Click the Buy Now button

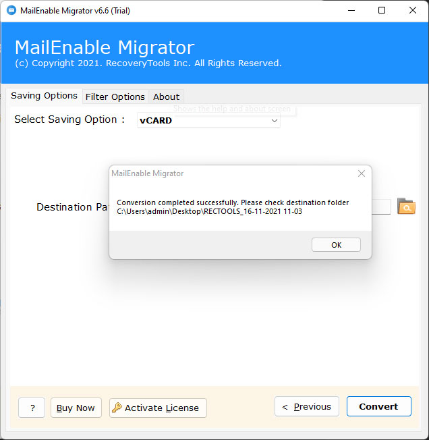coord(76,408)
